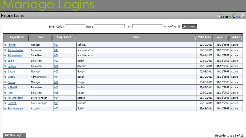
Task: Click the row icon beside Administrative
Action: [x=5, y=50]
